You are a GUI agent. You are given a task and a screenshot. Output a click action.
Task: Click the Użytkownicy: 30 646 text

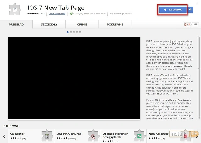pyautogui.click(x=121, y=14)
